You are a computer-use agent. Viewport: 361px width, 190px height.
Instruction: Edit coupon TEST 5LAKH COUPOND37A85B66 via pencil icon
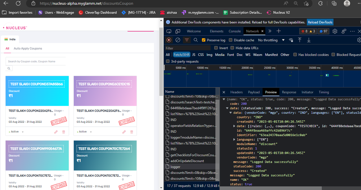56,132
